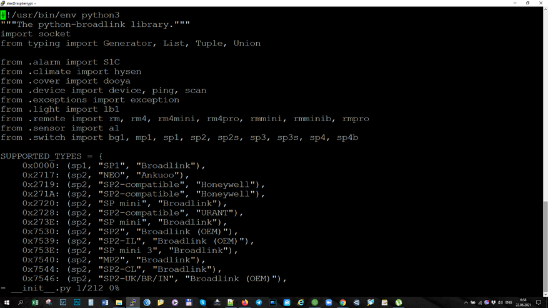
Task: Click 'Generator' in the typing import
Action: (x=127, y=43)
